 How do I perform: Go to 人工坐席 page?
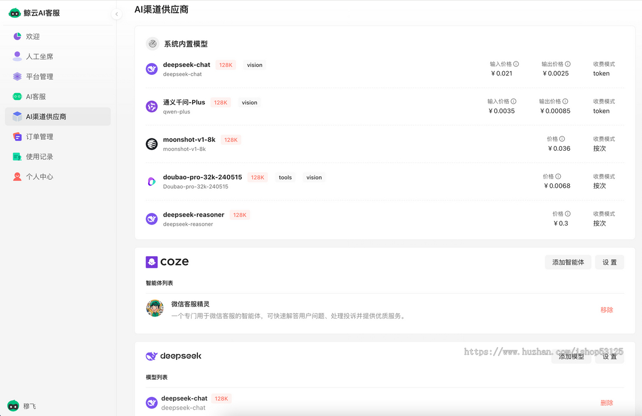coord(58,56)
